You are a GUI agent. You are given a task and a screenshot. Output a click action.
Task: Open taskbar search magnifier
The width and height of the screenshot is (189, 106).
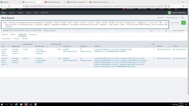click(x=6, y=104)
